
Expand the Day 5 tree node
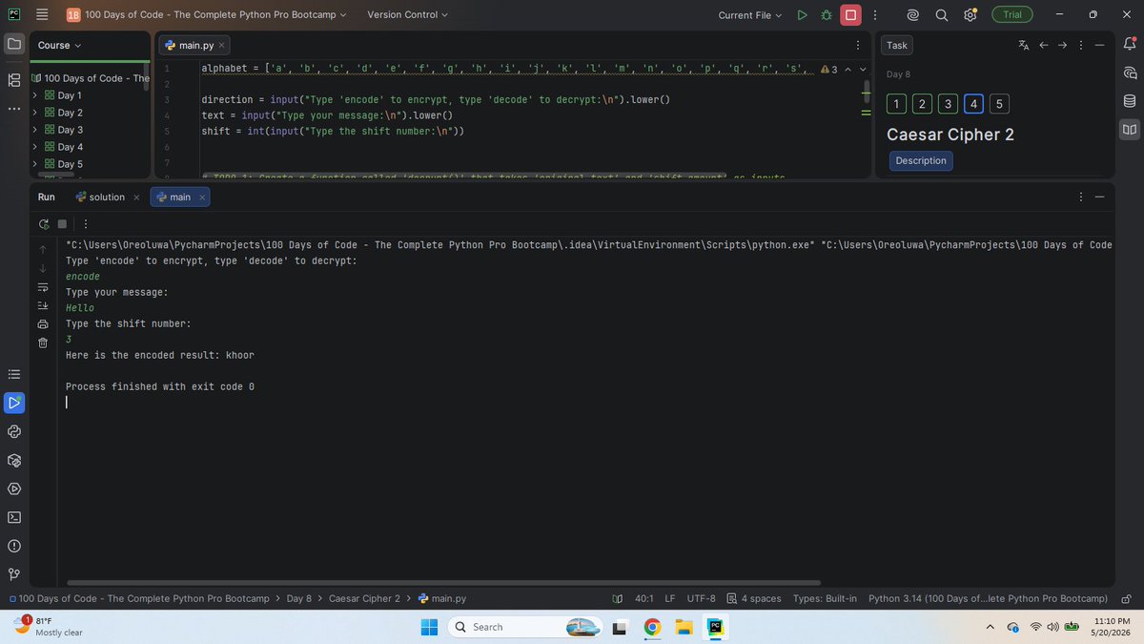click(x=35, y=164)
